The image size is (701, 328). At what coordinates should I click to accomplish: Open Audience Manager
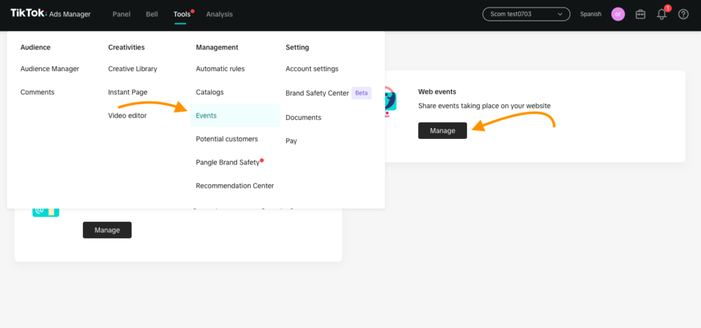coord(49,69)
